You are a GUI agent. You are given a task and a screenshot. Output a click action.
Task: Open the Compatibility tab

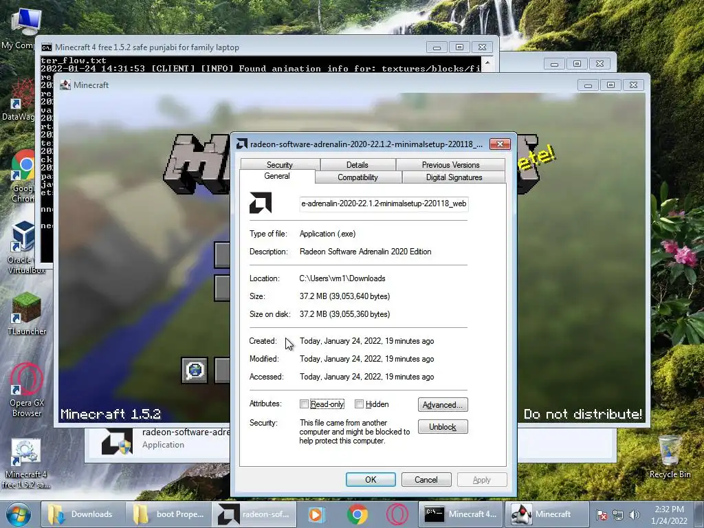[x=357, y=177]
